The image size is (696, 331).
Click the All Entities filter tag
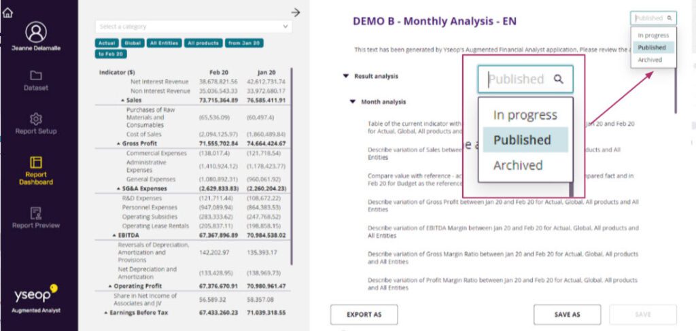[164, 43]
